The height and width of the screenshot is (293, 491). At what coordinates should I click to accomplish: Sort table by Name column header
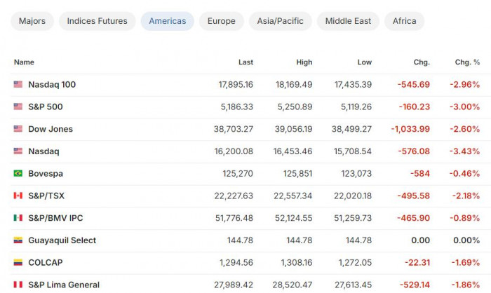(x=24, y=62)
